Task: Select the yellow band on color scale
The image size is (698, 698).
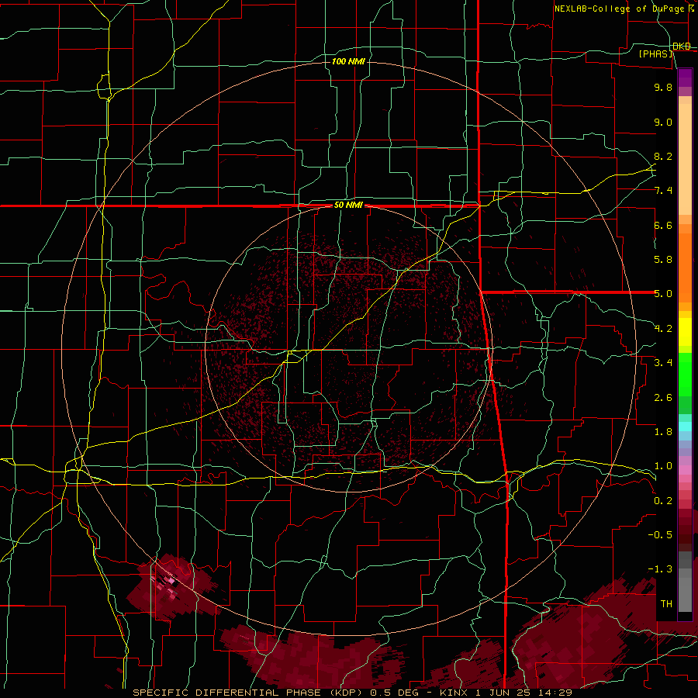Action: (x=685, y=332)
